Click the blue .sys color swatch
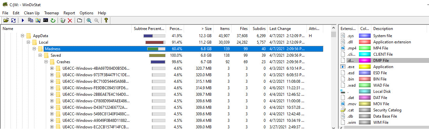The image size is (429, 129). click(365, 36)
